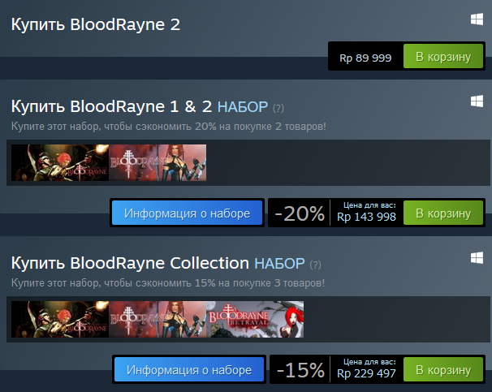Click the -20% discount badge
The height and width of the screenshot is (392, 492).
tap(299, 214)
